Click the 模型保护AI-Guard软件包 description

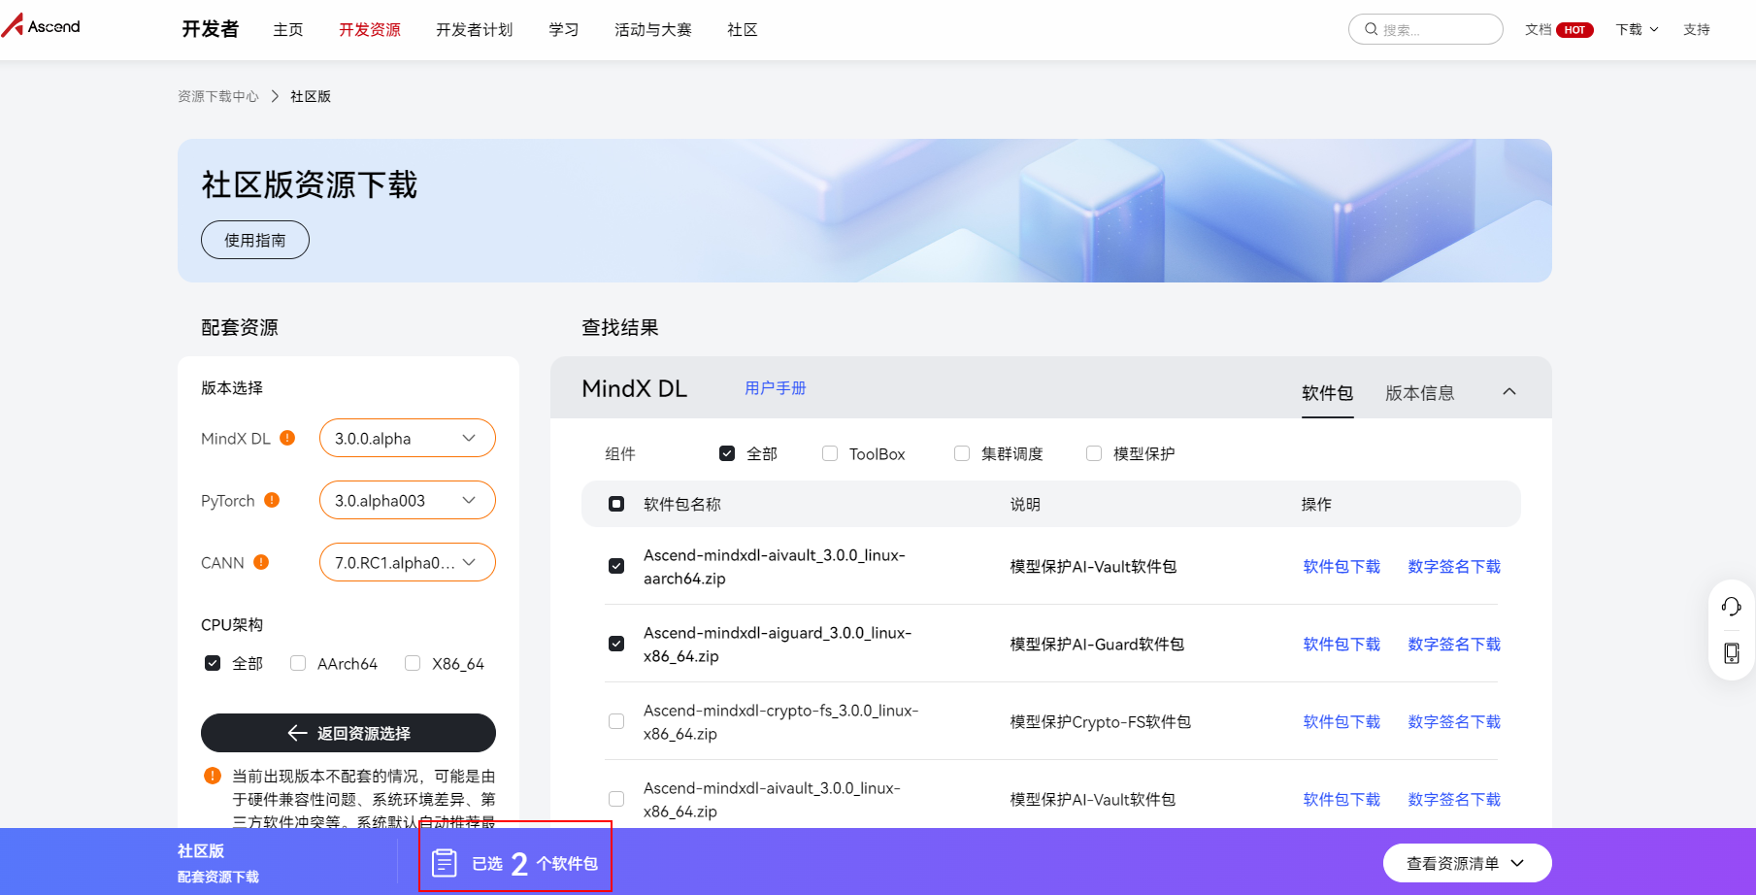point(1097,644)
